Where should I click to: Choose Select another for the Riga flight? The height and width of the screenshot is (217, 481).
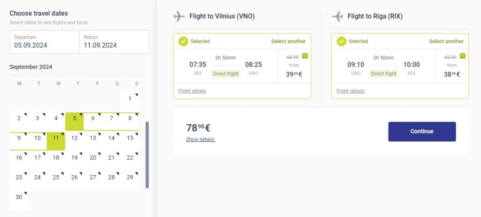(446, 41)
